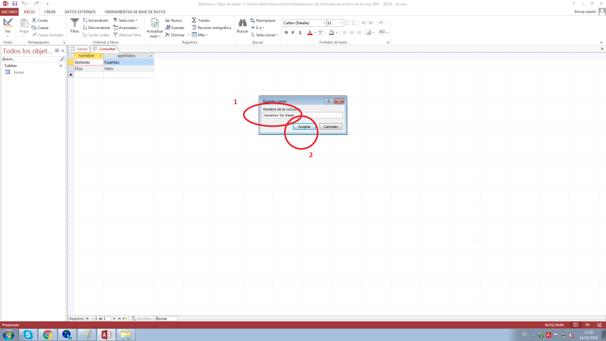
Task: Click Cancelar in the Guardar como dialog
Action: coord(331,127)
